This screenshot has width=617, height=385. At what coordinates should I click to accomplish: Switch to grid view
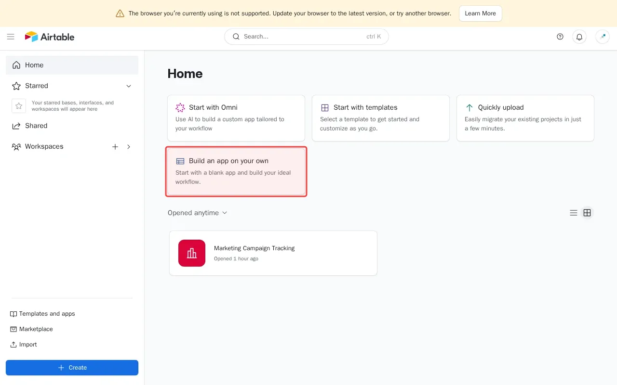[x=587, y=213]
